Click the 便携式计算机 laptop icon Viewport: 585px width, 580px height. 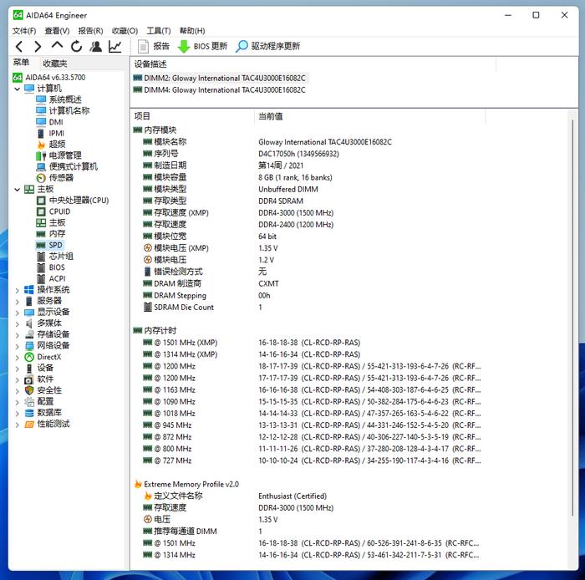(41, 166)
